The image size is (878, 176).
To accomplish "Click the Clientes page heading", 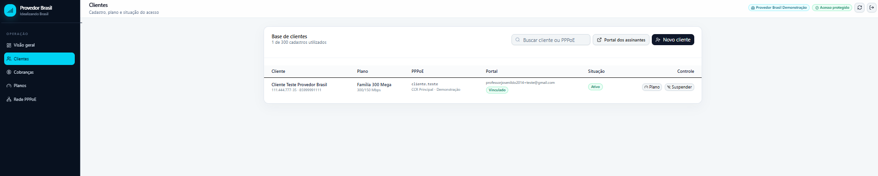I will 98,5.
